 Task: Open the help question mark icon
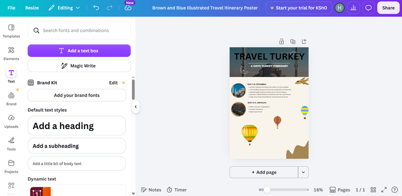395,190
